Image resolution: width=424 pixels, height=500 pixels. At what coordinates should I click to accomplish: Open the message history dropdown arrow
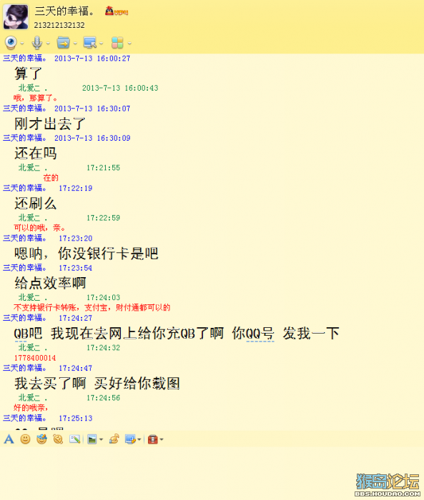coord(162,439)
